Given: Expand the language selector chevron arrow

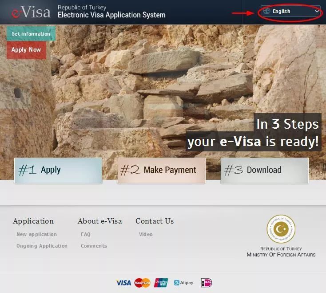Looking at the screenshot, I should tap(317, 11).
